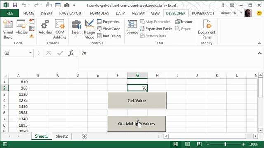This screenshot has width=264, height=148.
Task: Open COM Add-Ins manager
Action: (59, 29)
